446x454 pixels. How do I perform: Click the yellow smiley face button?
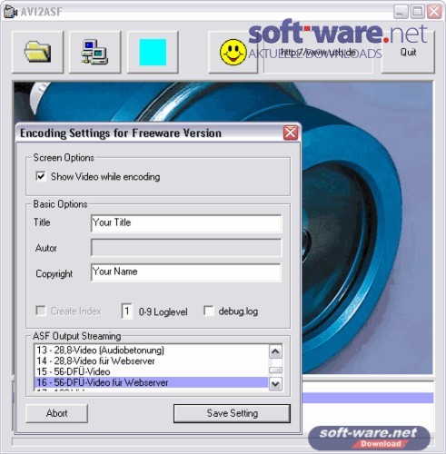click(x=233, y=52)
